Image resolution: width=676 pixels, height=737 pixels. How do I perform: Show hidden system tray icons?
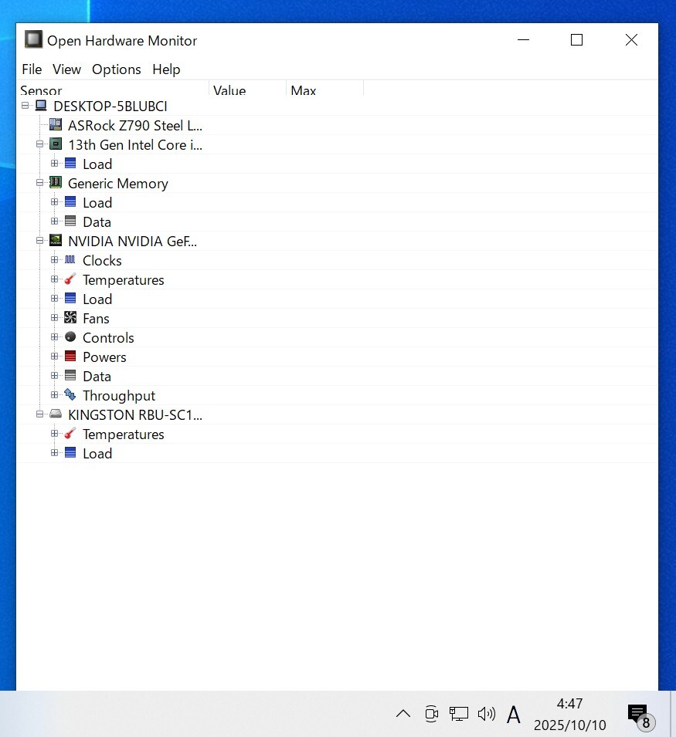click(403, 714)
